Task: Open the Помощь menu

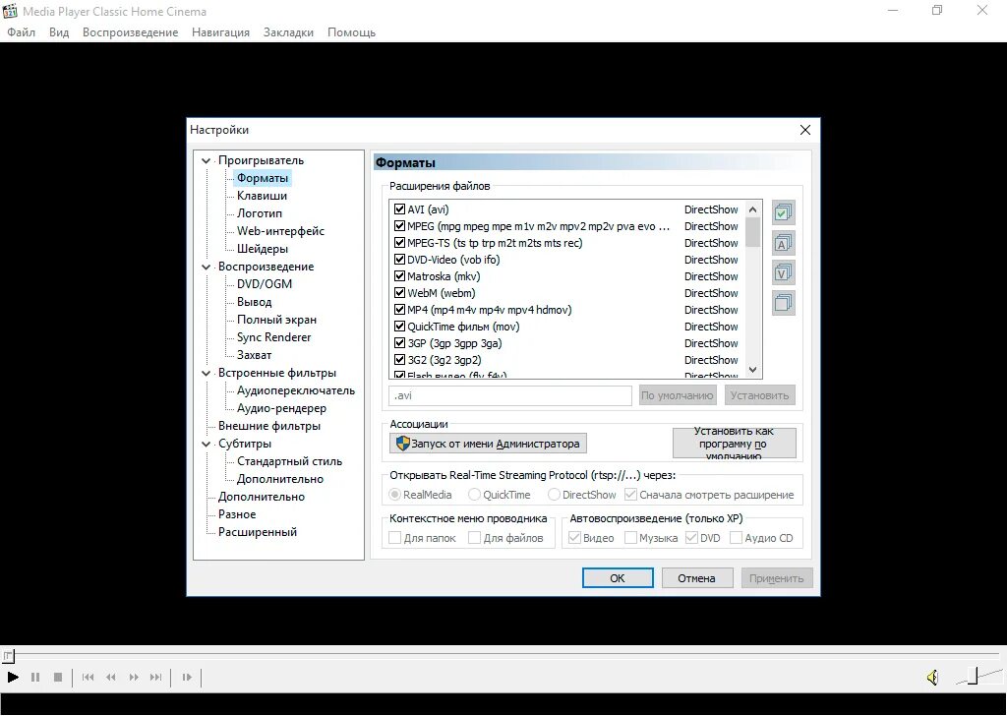Action: click(x=351, y=32)
